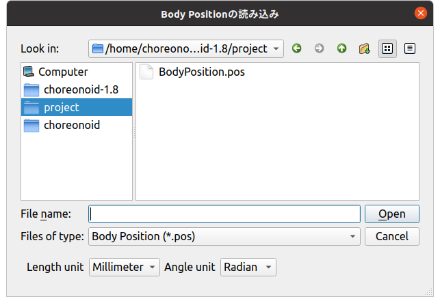Create a new folder icon

[x=364, y=48]
